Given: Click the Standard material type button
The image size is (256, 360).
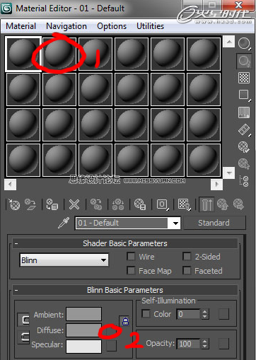Looking at the screenshot, I should [214, 223].
